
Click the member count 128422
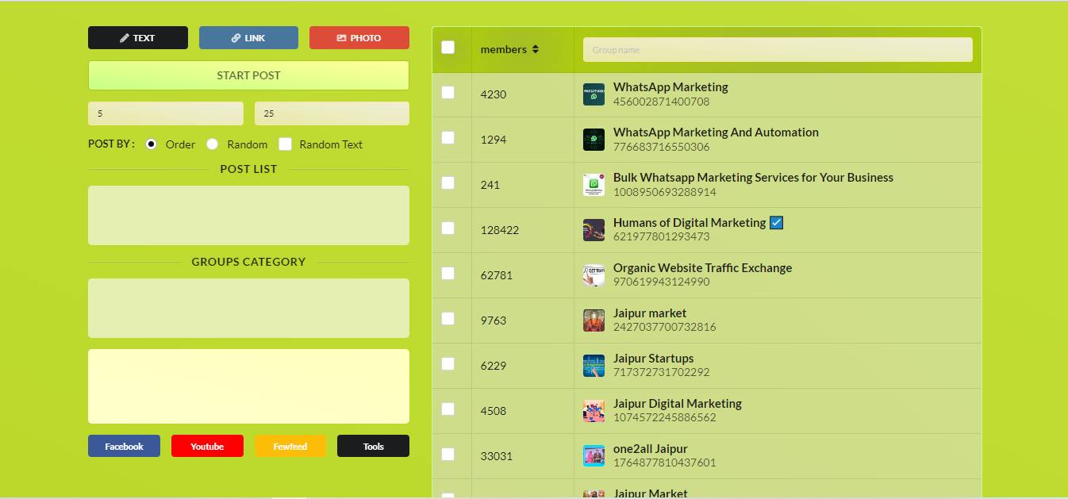coord(500,230)
